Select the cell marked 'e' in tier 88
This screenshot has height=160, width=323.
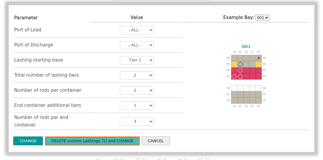click(x=258, y=58)
